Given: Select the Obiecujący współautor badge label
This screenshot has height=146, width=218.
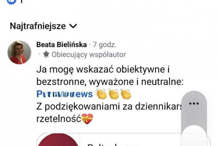Looking at the screenshot, I should tap(89, 55).
